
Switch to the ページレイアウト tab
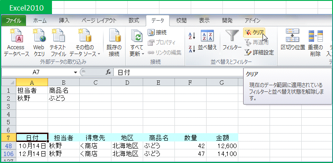tap(99, 21)
